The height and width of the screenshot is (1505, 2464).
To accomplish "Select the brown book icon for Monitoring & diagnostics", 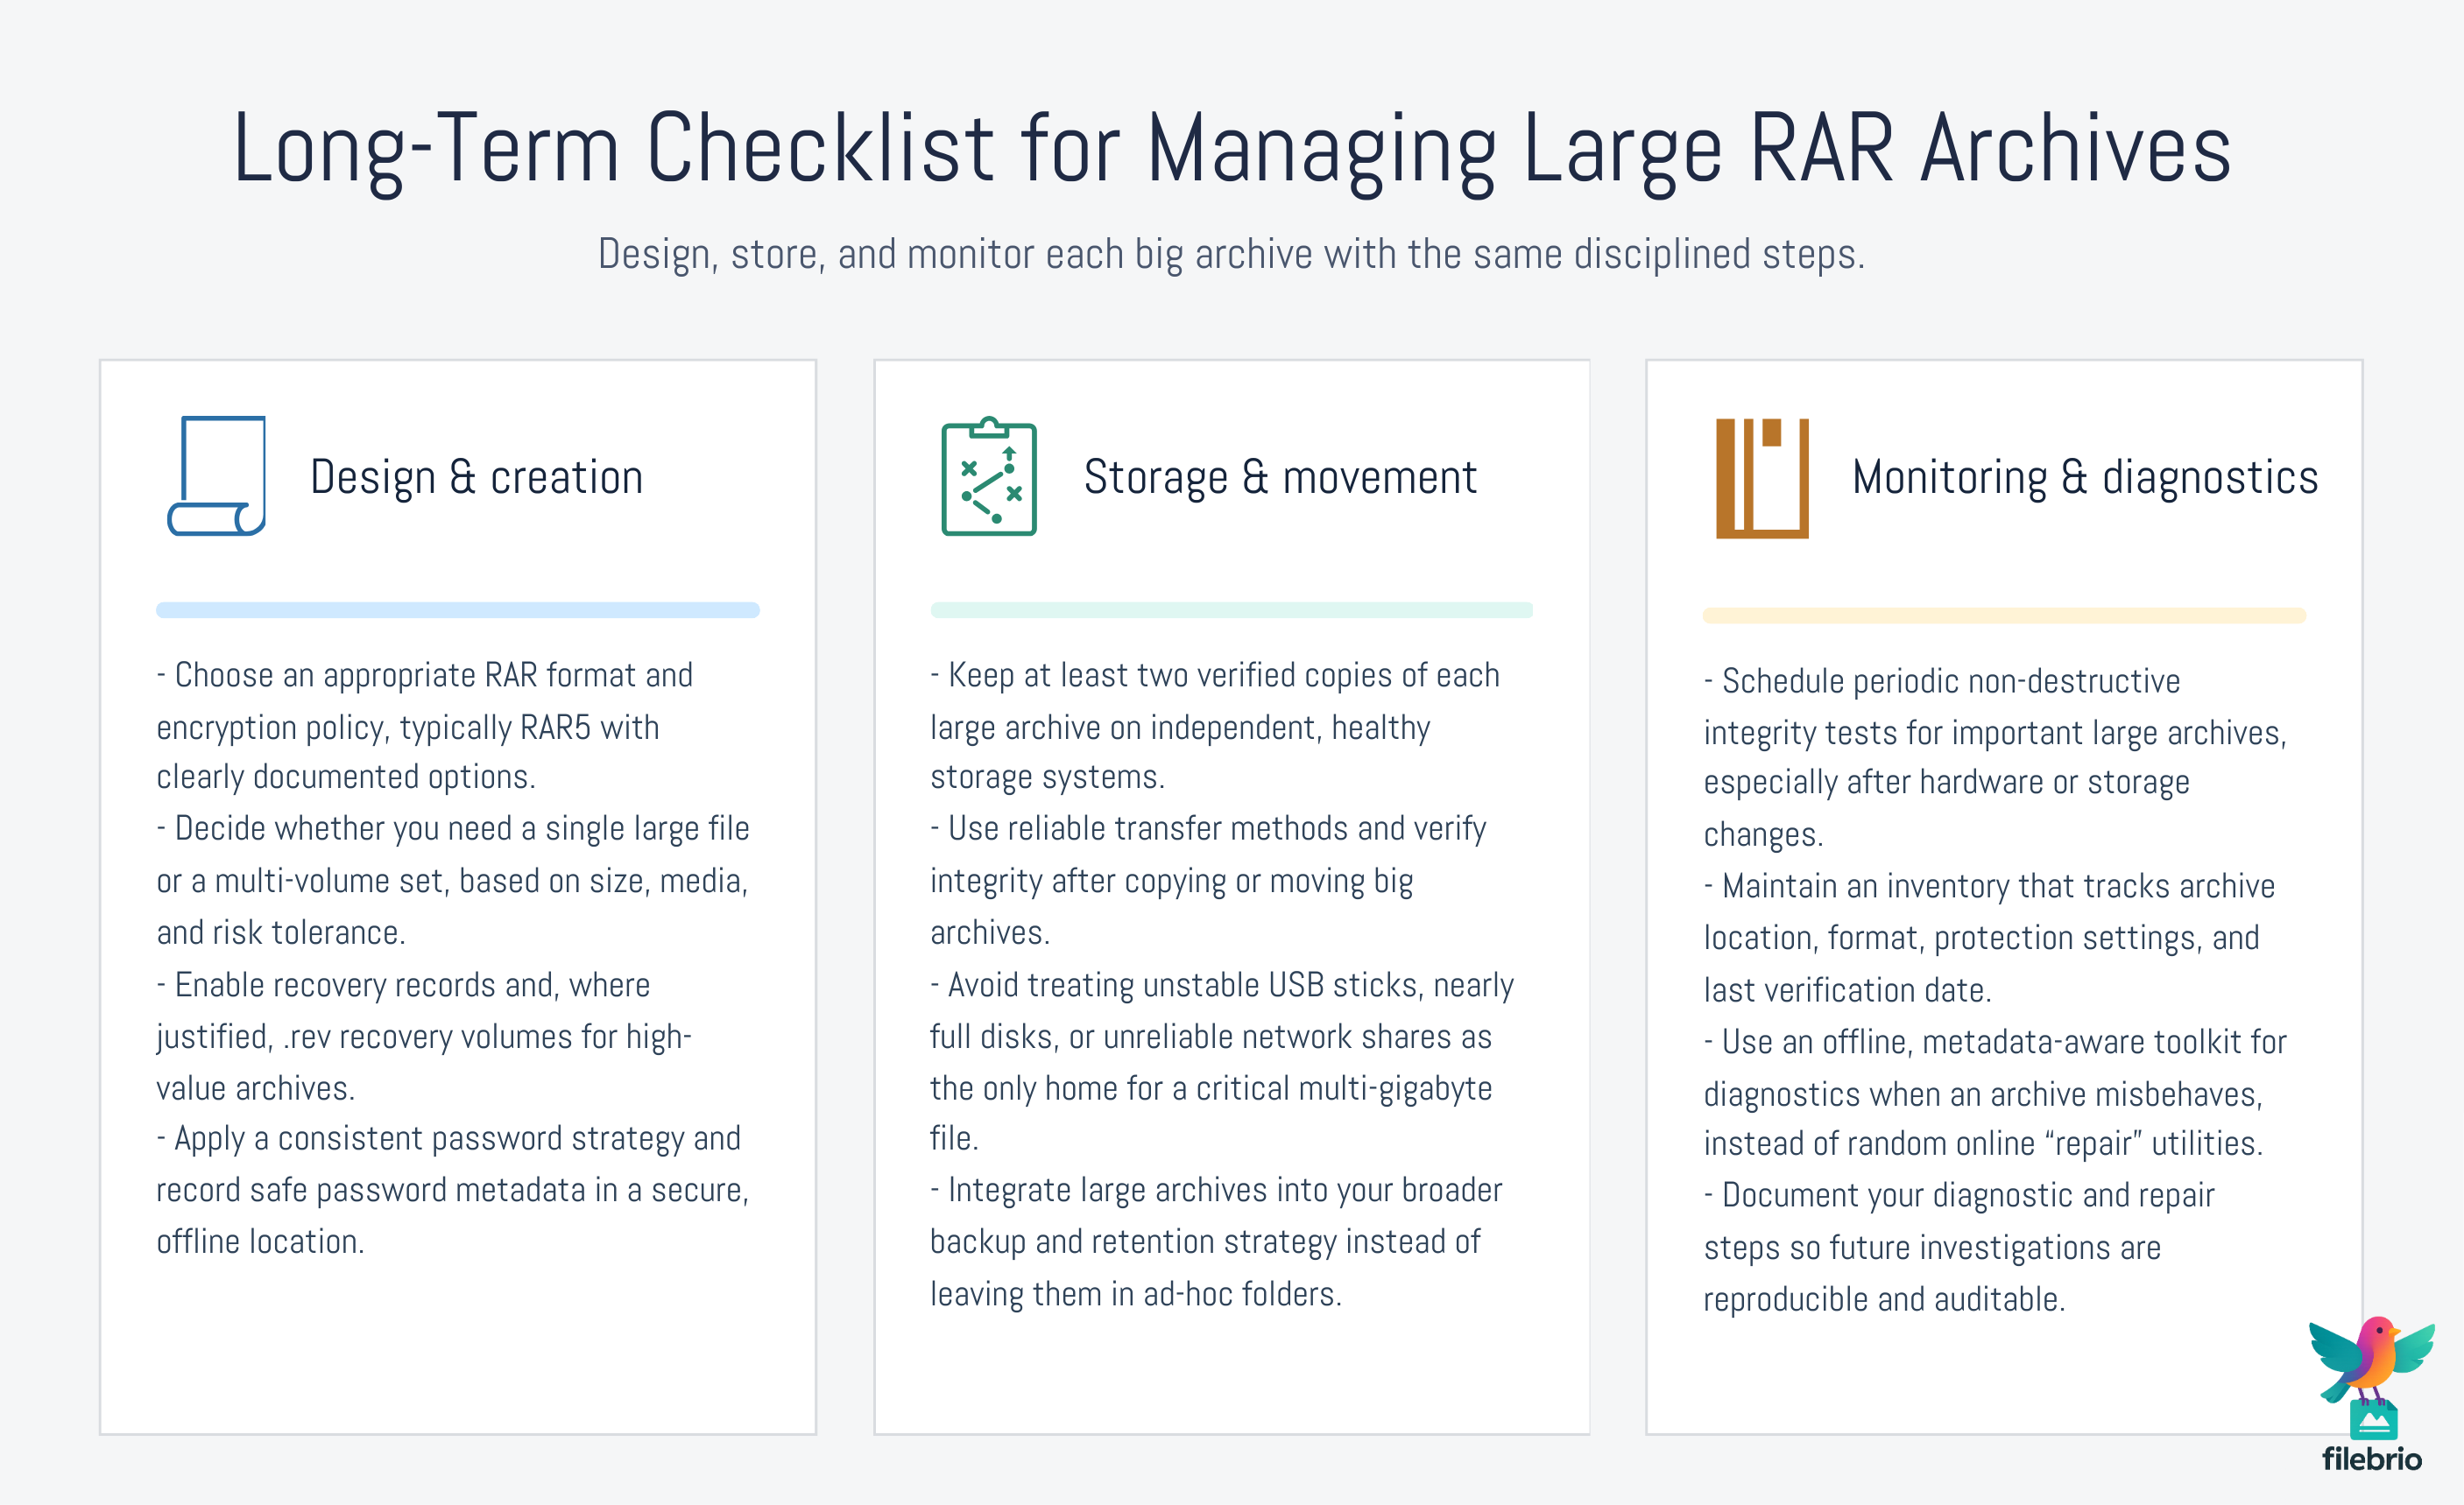I will tap(1765, 480).
